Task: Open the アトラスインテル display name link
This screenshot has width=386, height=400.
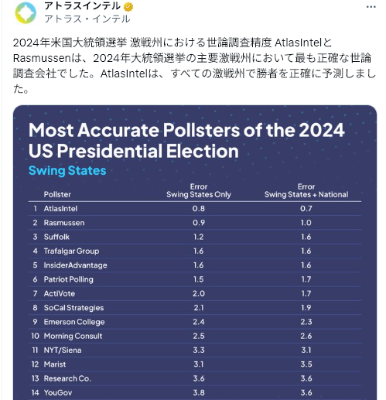Action: coord(82,6)
